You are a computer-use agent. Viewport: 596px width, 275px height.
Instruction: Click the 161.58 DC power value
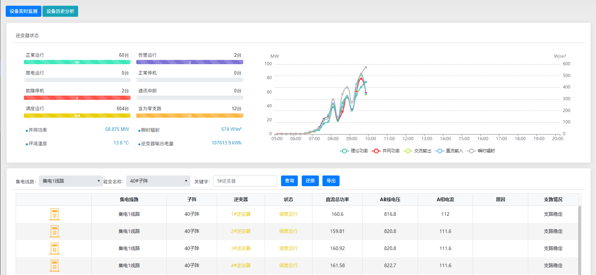(337, 265)
